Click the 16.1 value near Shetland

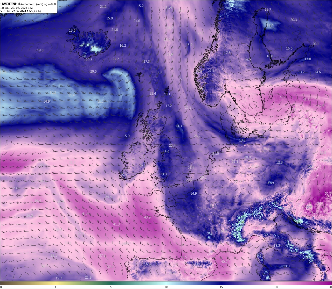[167, 94]
